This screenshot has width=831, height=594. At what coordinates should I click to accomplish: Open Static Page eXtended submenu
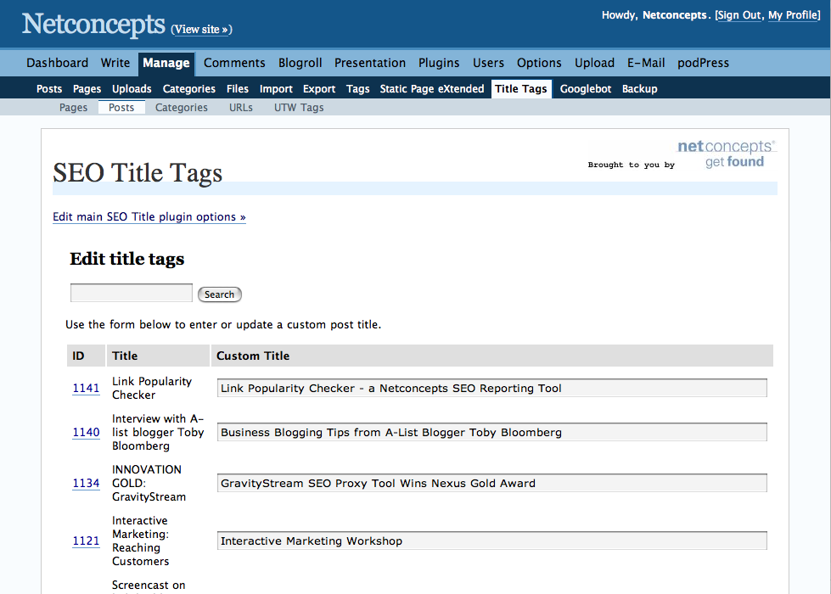point(432,89)
